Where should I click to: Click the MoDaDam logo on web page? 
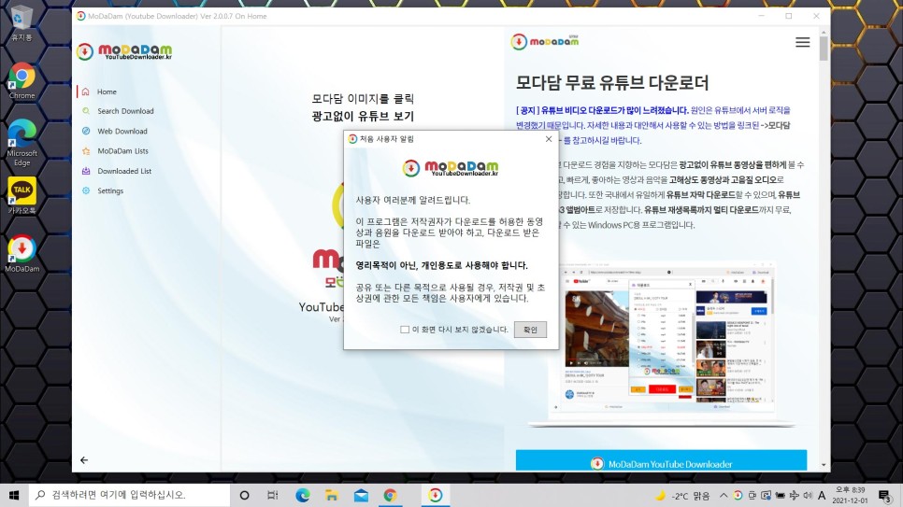544,41
